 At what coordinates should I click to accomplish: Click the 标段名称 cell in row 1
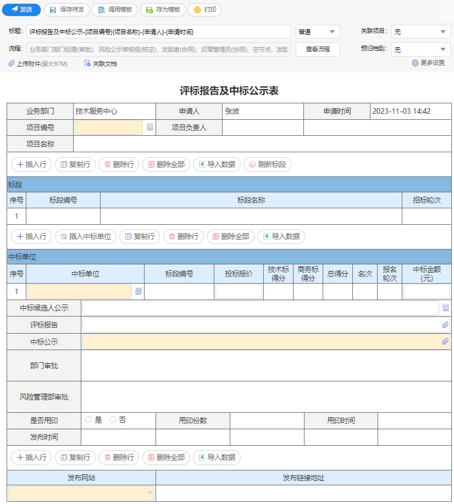(x=251, y=216)
